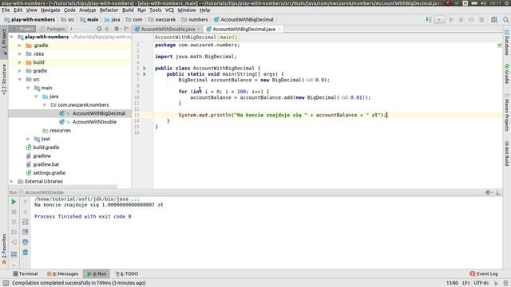This screenshot has height=287, width=511.
Task: Toggle the 2: Favorites side tool window
Action: (4, 249)
